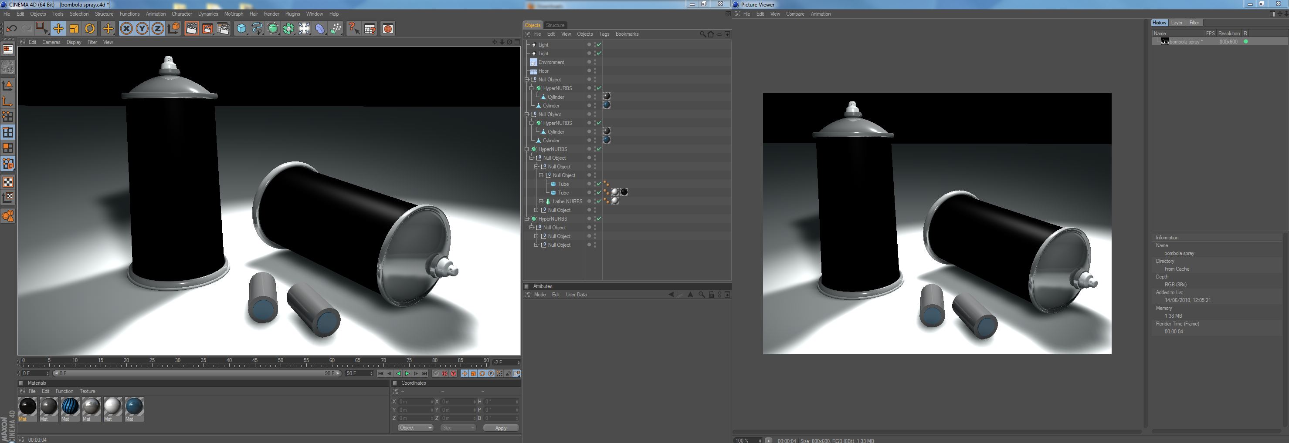This screenshot has height=443, width=1289.
Task: Select the solid blue material swatch
Action: point(134,406)
